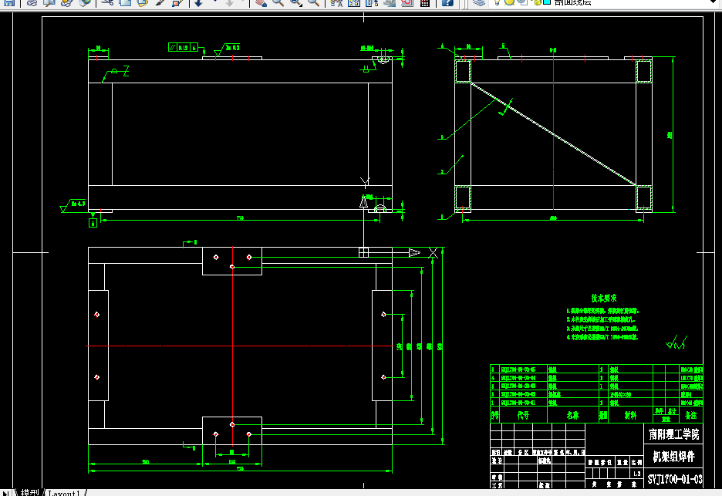Click the 名称 column header
The width and height of the screenshot is (722, 496).
click(x=573, y=415)
